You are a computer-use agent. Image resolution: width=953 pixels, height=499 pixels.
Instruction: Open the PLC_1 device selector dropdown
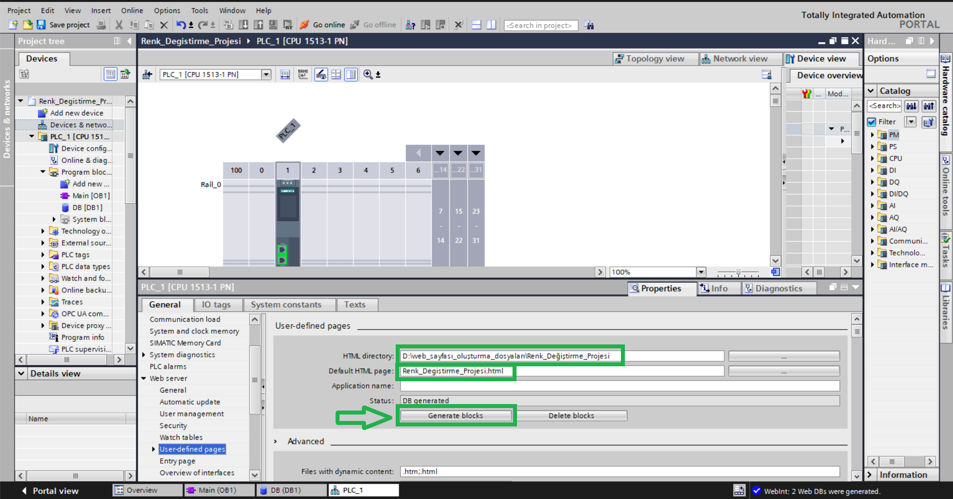click(266, 75)
